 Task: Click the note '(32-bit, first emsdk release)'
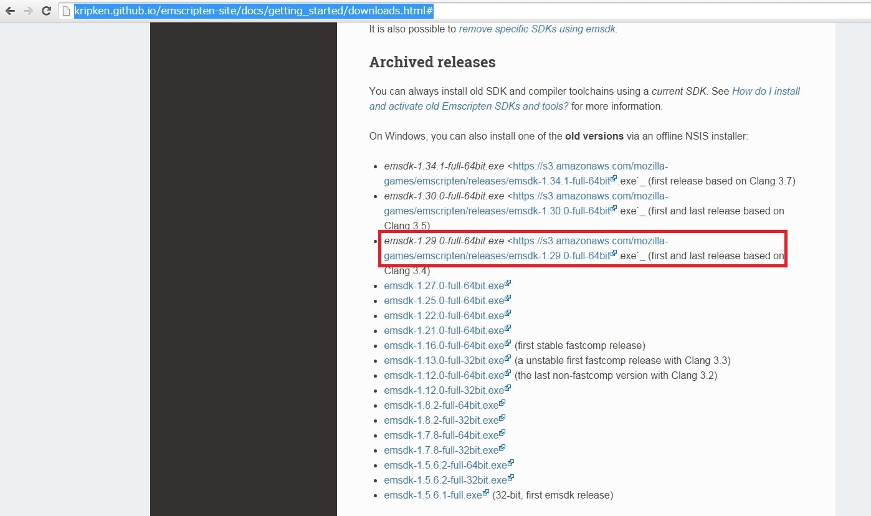(553, 495)
